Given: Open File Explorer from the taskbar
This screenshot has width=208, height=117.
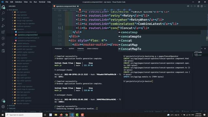Looking at the screenshot, I should [56, 115].
